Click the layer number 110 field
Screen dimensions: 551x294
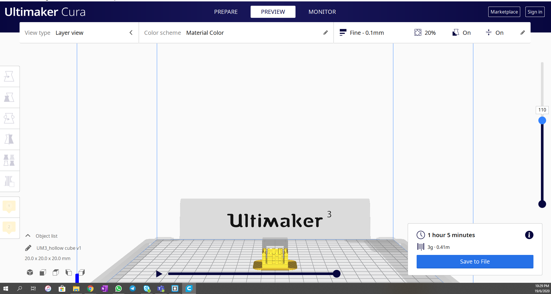point(542,110)
